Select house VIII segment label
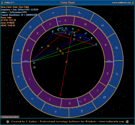The image size is (135, 125). [85, 24]
